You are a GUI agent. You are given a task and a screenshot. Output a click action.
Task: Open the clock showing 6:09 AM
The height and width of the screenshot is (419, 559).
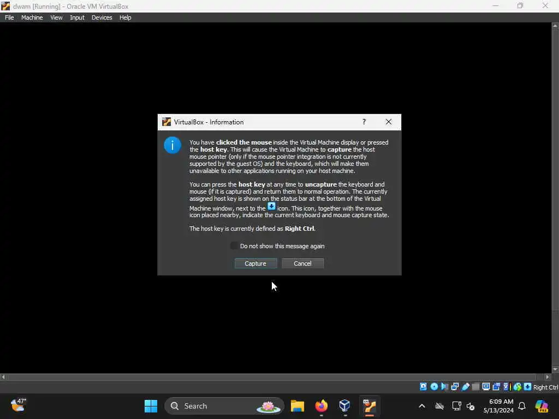(x=498, y=406)
